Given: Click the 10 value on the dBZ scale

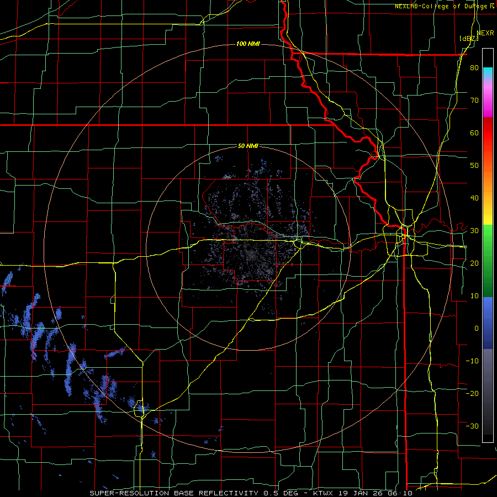Looking at the screenshot, I should (474, 296).
